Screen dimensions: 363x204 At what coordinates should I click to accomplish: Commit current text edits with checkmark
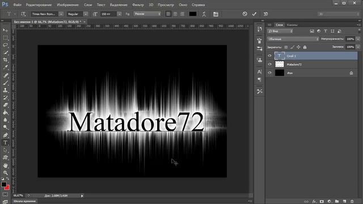point(254,14)
